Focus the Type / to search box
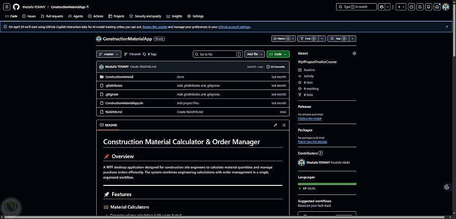This screenshot has width=456, height=219. [357, 7]
